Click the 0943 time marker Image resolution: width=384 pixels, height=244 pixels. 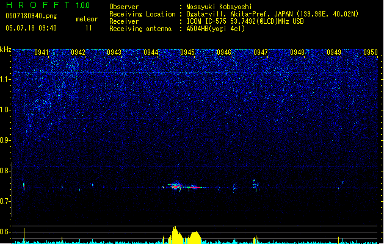click(x=114, y=52)
